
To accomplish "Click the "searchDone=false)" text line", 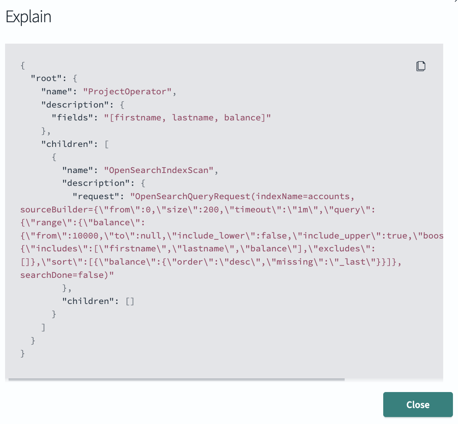I will [67, 275].
